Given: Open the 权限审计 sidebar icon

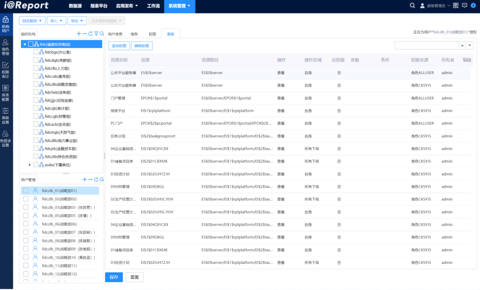Looking at the screenshot, I should (x=5, y=70).
